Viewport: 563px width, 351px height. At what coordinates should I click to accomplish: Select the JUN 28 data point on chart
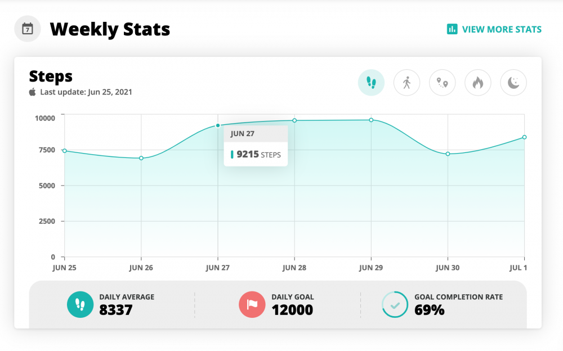point(294,120)
